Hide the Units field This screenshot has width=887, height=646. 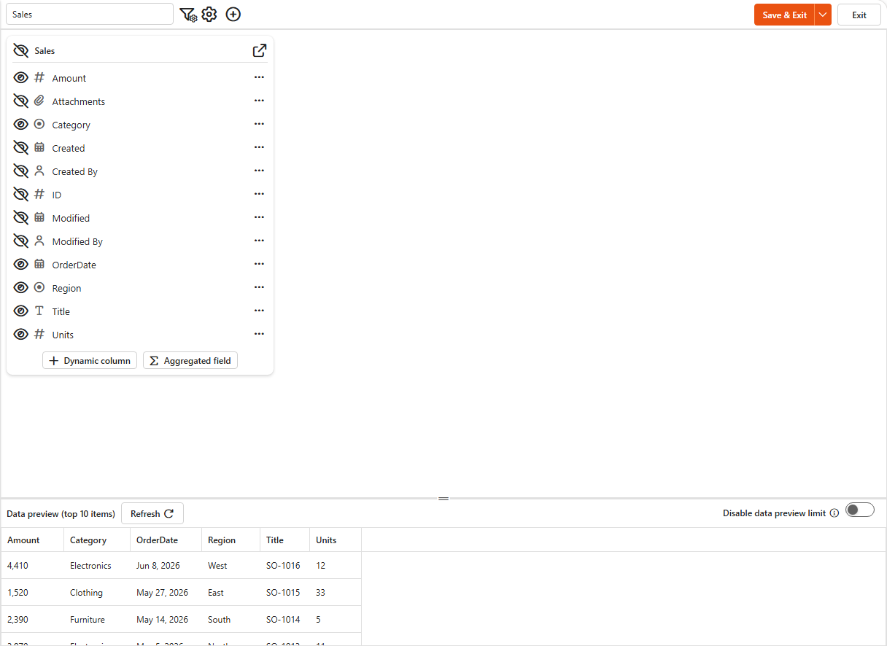21,334
